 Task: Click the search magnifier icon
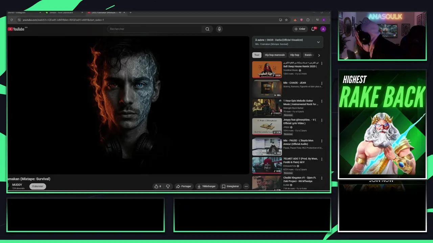click(x=207, y=29)
